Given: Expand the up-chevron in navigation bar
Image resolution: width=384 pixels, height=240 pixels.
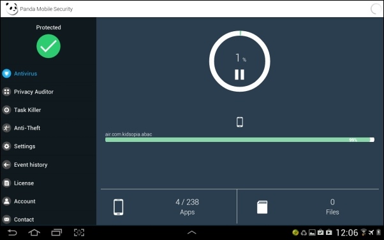Looking at the screenshot, I should click(192, 232).
